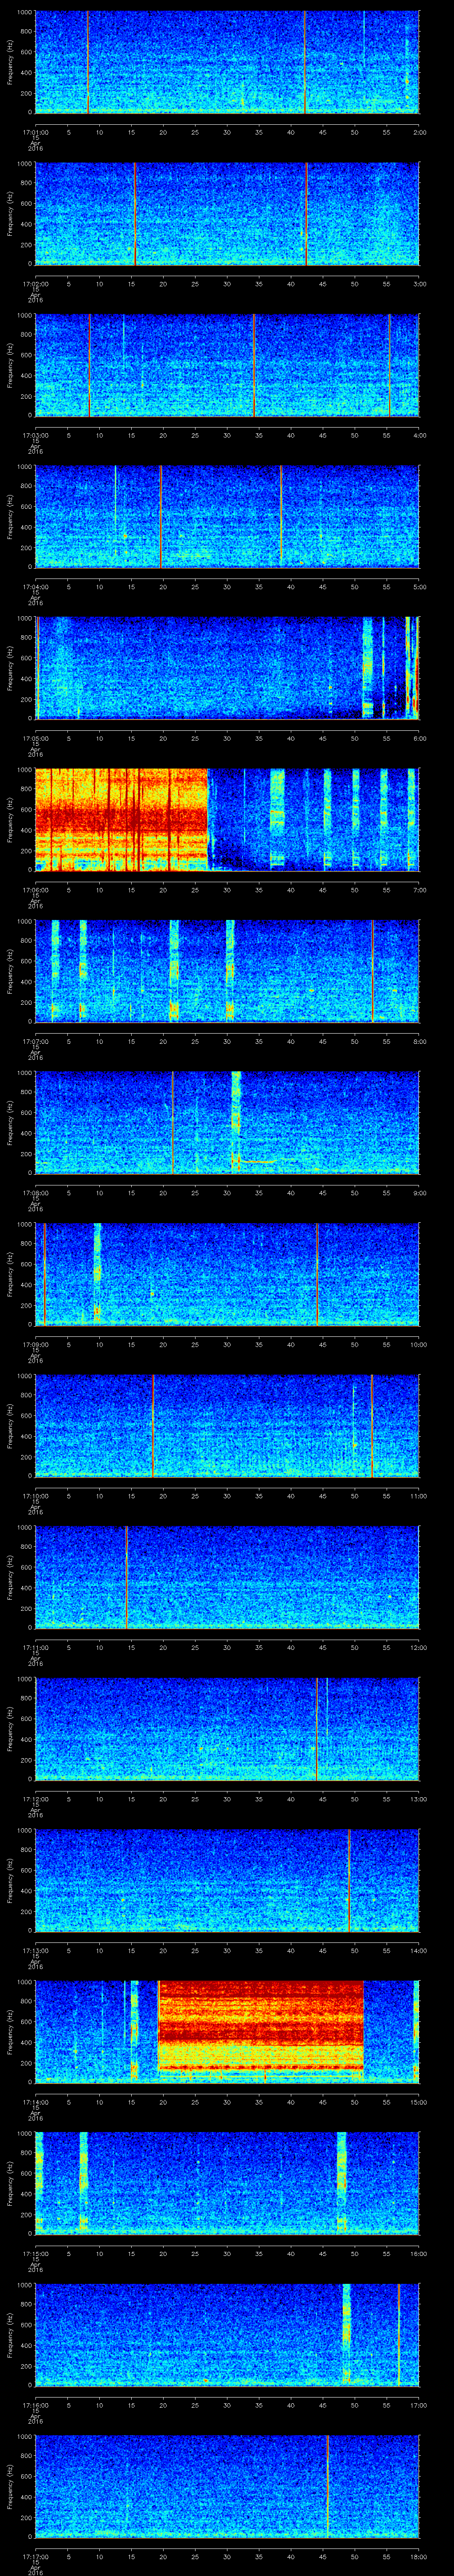Click the 17:07:00 start time label
The image size is (454, 2576).
point(35,1041)
